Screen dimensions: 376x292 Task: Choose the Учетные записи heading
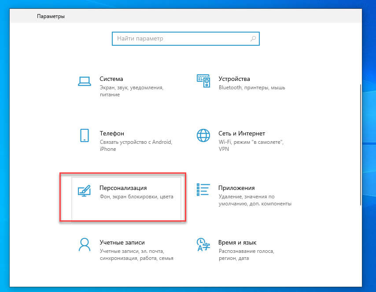tap(122, 242)
